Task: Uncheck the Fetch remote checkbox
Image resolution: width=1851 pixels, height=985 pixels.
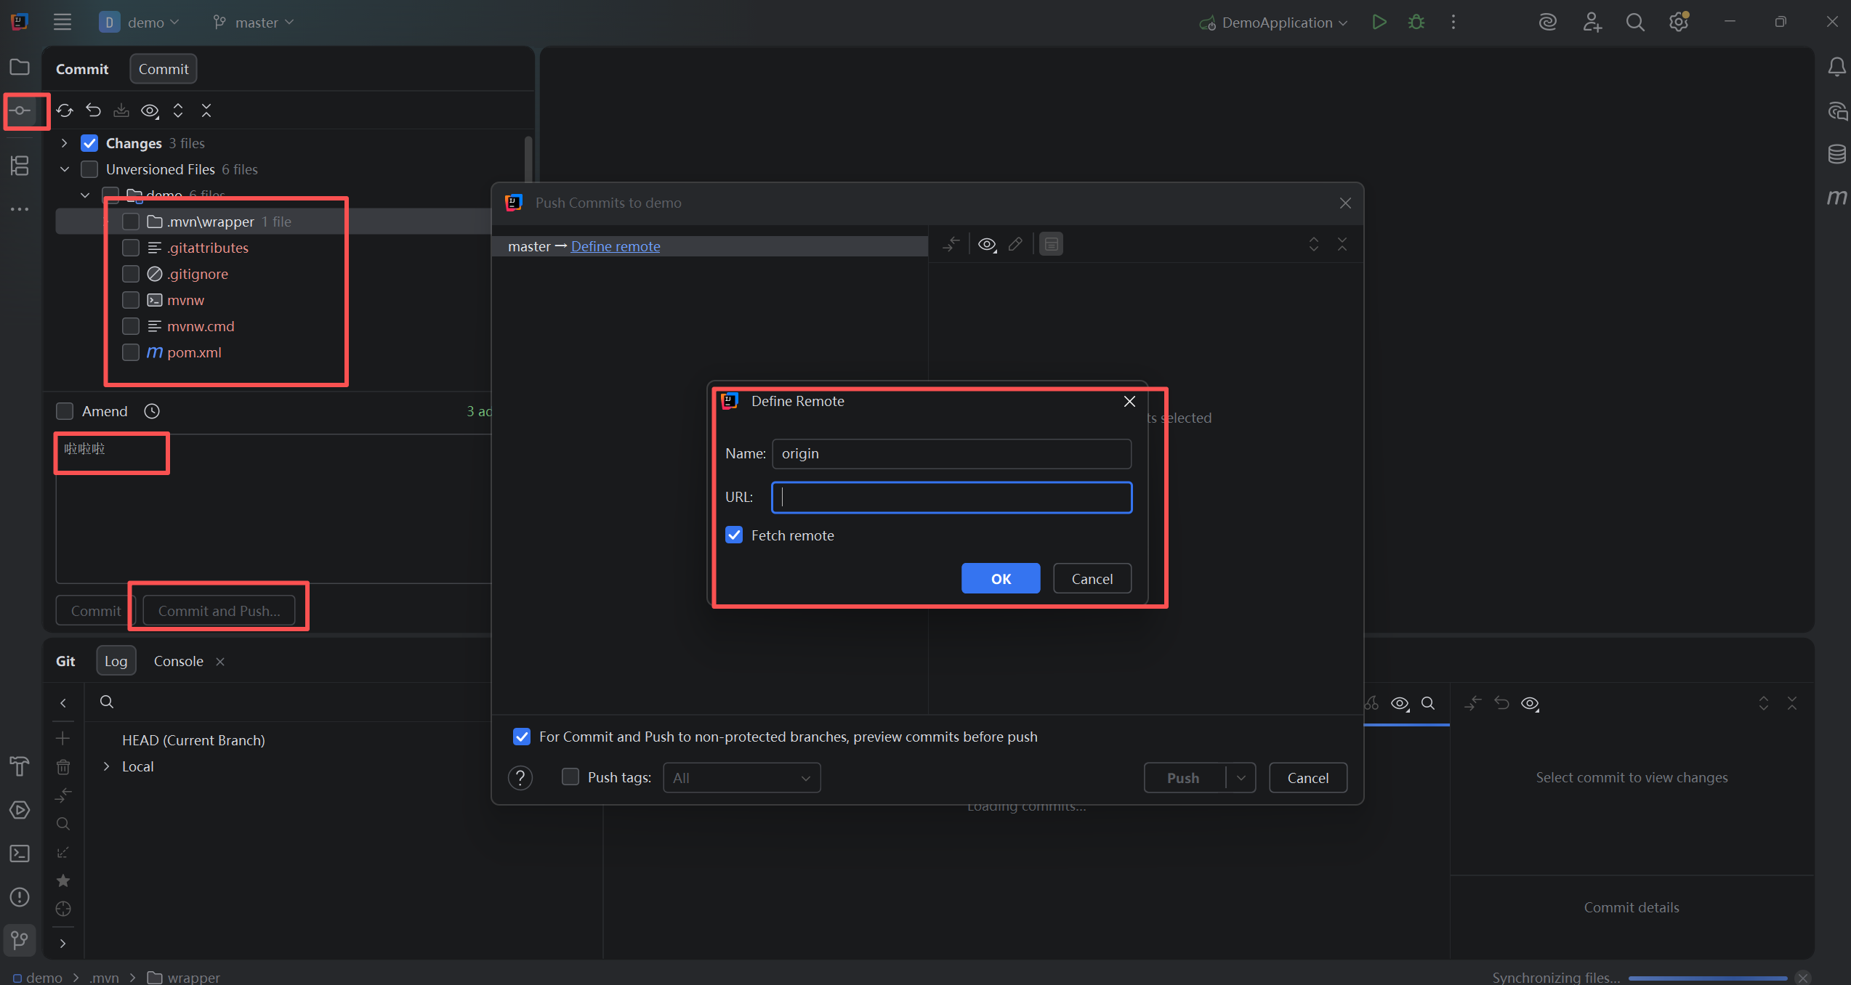Action: click(x=734, y=535)
